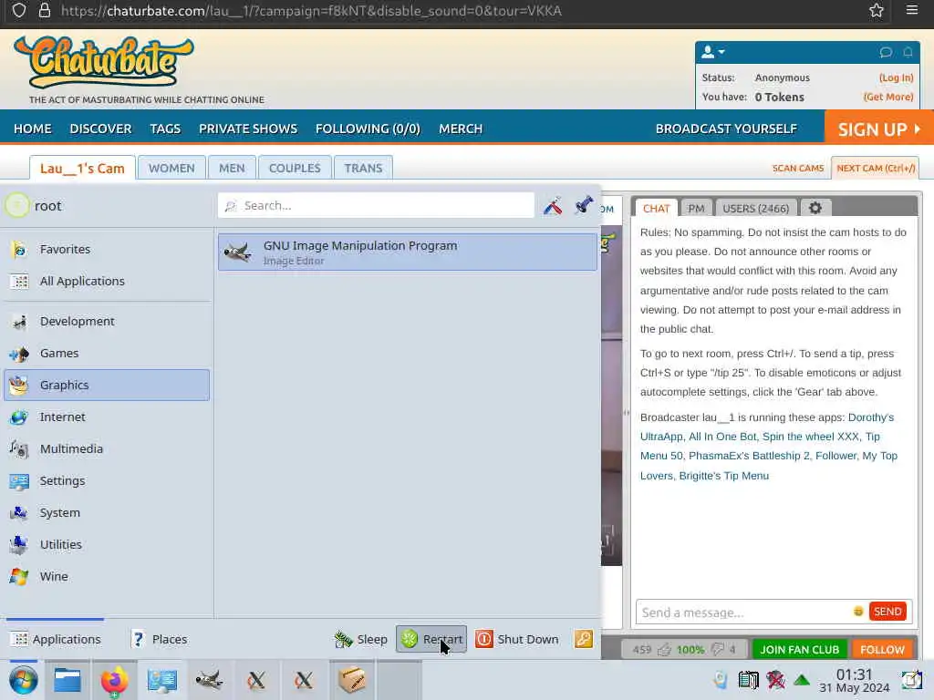Open the MERCH navigation link
Viewport: 934px width, 700px height.
(x=461, y=129)
